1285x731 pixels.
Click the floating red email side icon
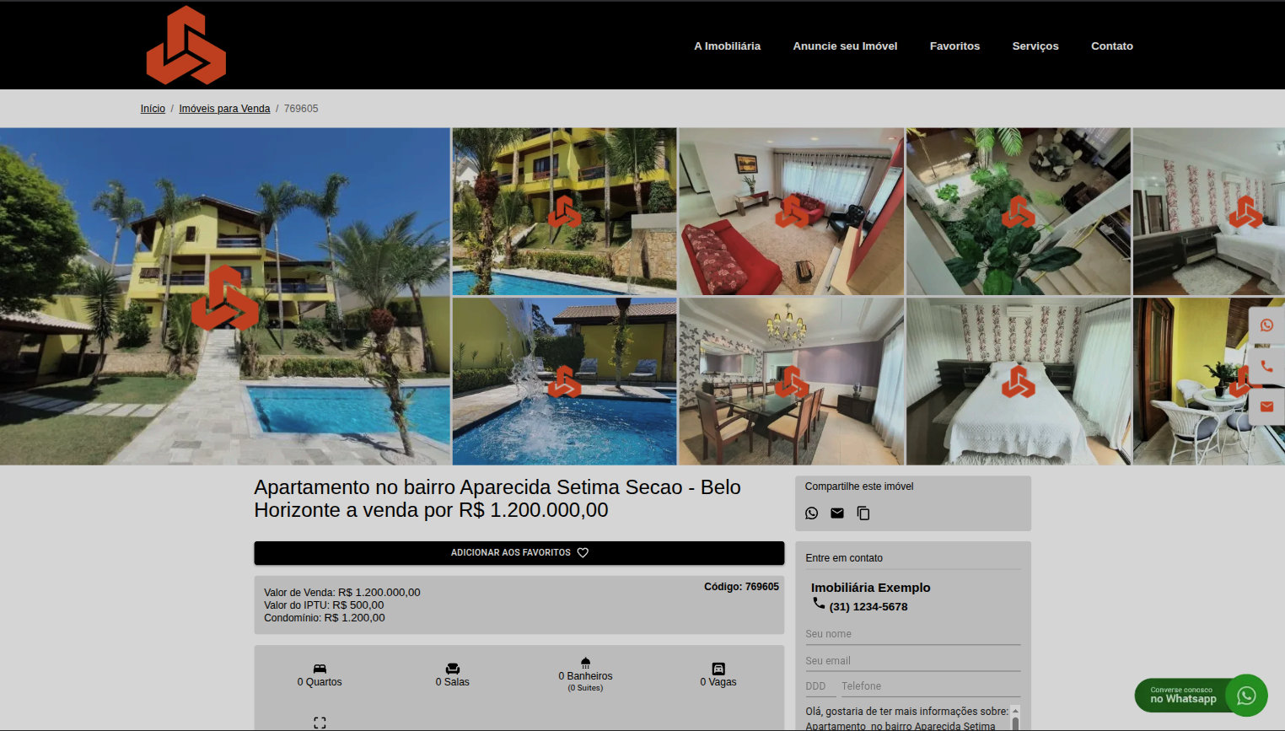(1266, 406)
